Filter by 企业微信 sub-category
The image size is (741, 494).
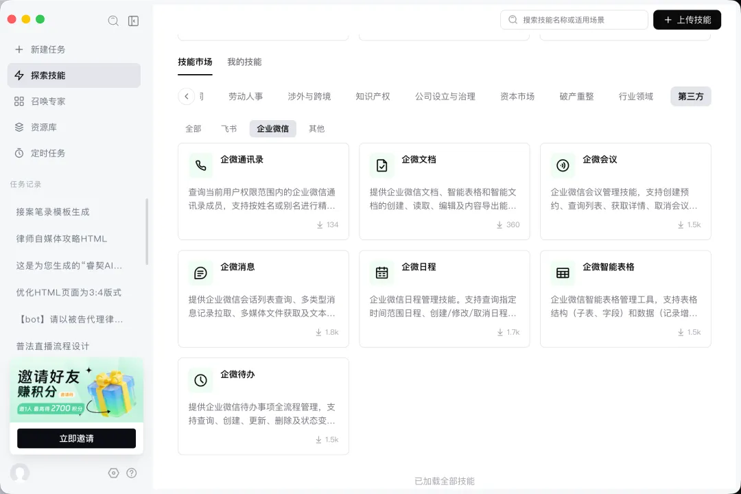click(x=272, y=128)
